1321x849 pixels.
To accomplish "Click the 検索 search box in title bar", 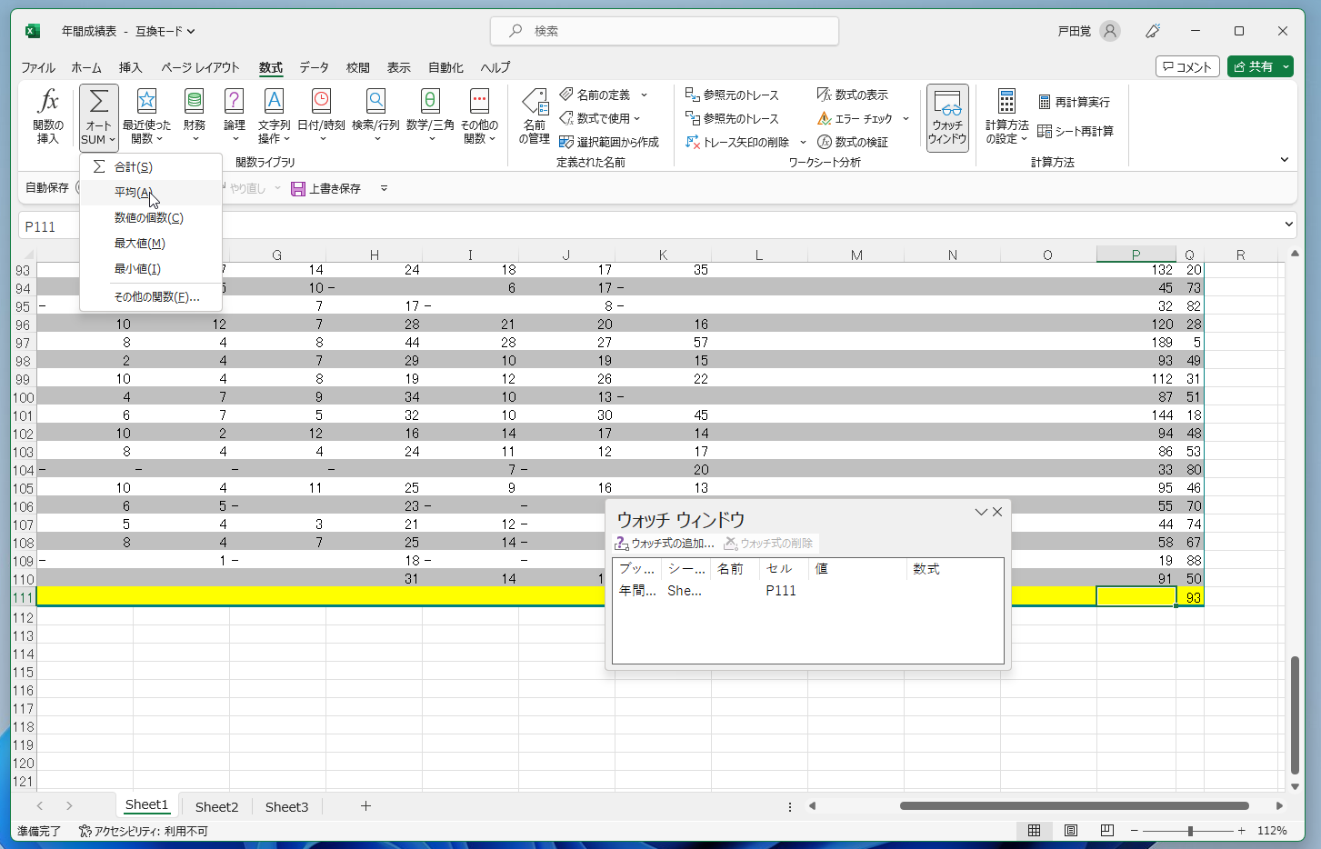I will pyautogui.click(x=664, y=31).
